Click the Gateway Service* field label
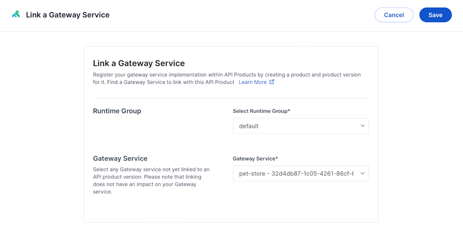 255,159
